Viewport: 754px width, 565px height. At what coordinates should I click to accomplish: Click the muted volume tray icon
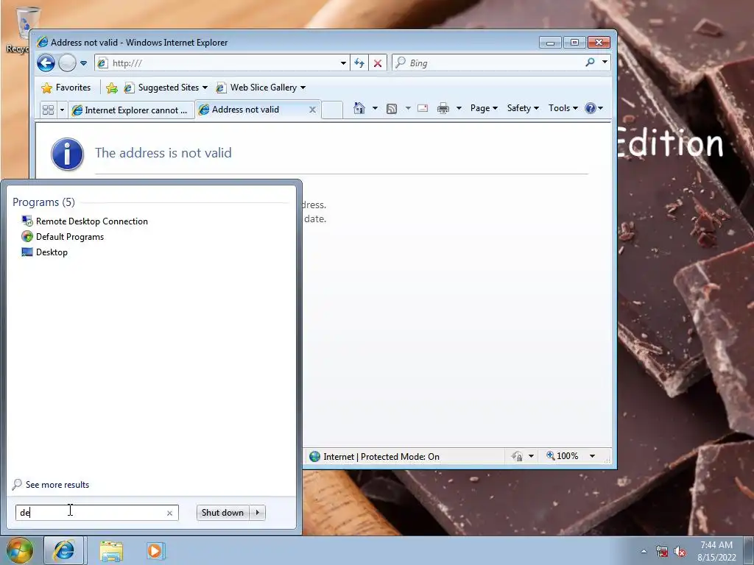680,551
